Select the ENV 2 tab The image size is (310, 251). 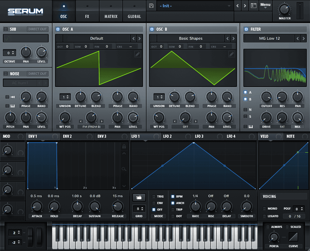tap(77, 136)
